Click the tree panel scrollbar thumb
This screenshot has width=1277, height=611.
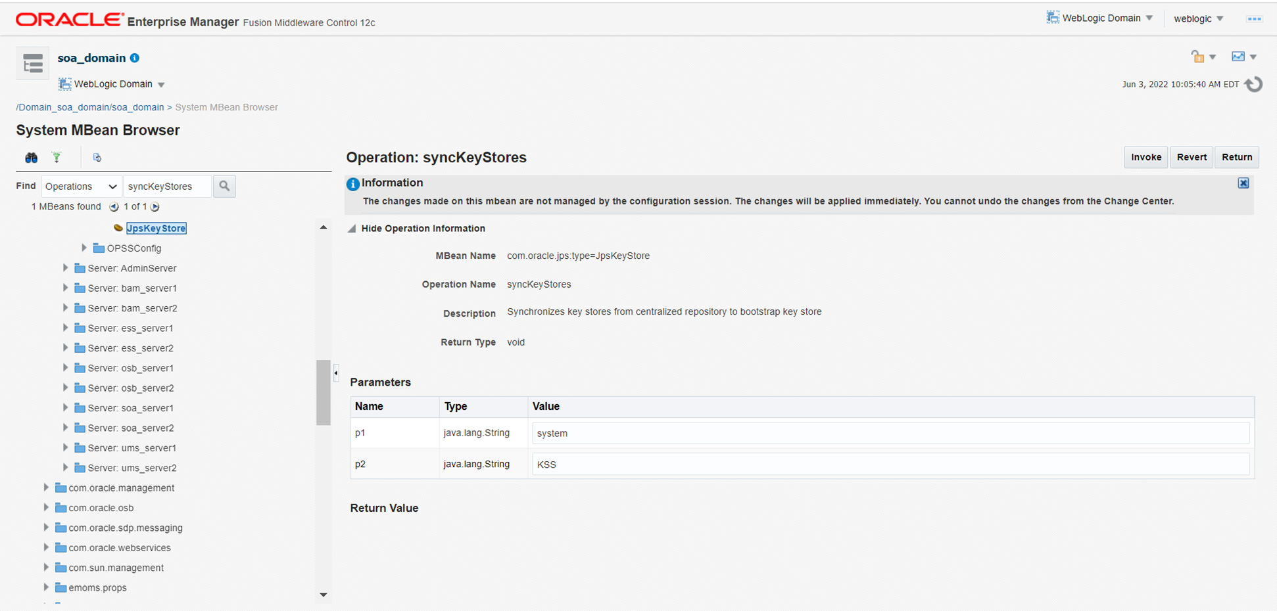(323, 392)
